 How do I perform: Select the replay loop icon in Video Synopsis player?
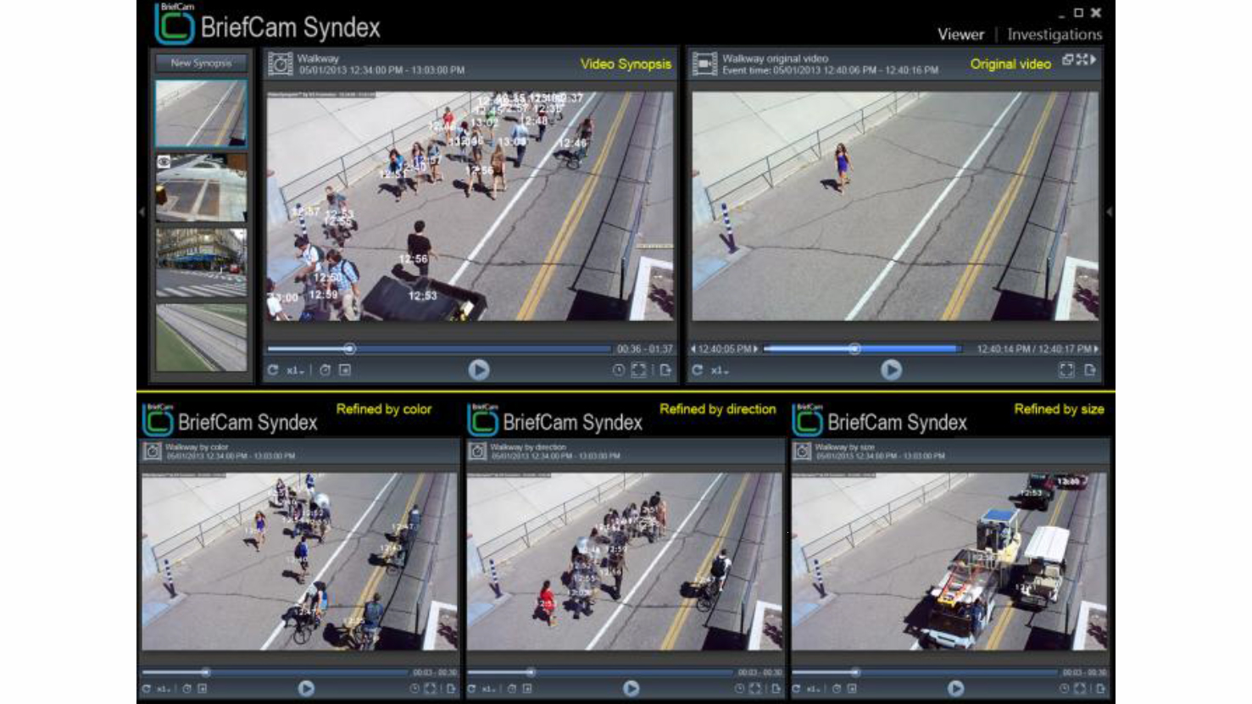[x=273, y=369]
